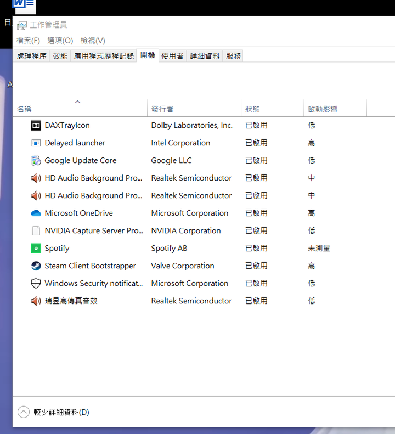Click the Microsoft OneDrive cloud icon

36,213
